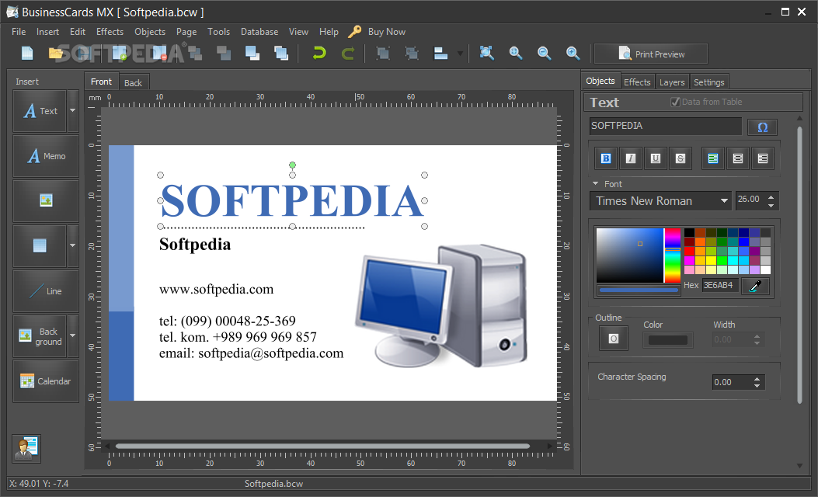
Task: Click the zoom-to-fit magnifier with corner brackets
Action: [x=487, y=53]
